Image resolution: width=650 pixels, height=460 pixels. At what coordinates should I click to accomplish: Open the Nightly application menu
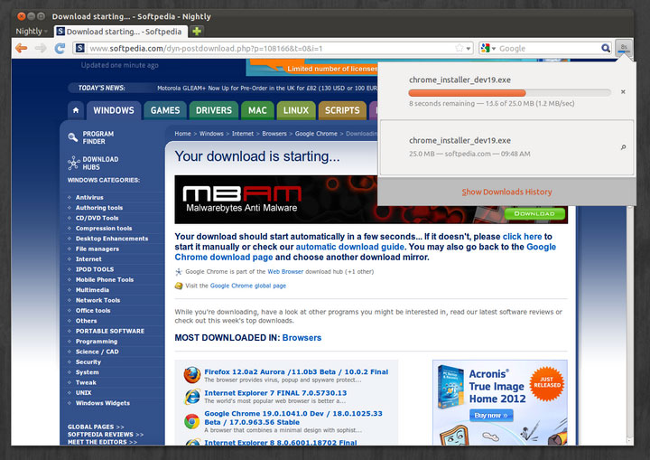point(32,31)
